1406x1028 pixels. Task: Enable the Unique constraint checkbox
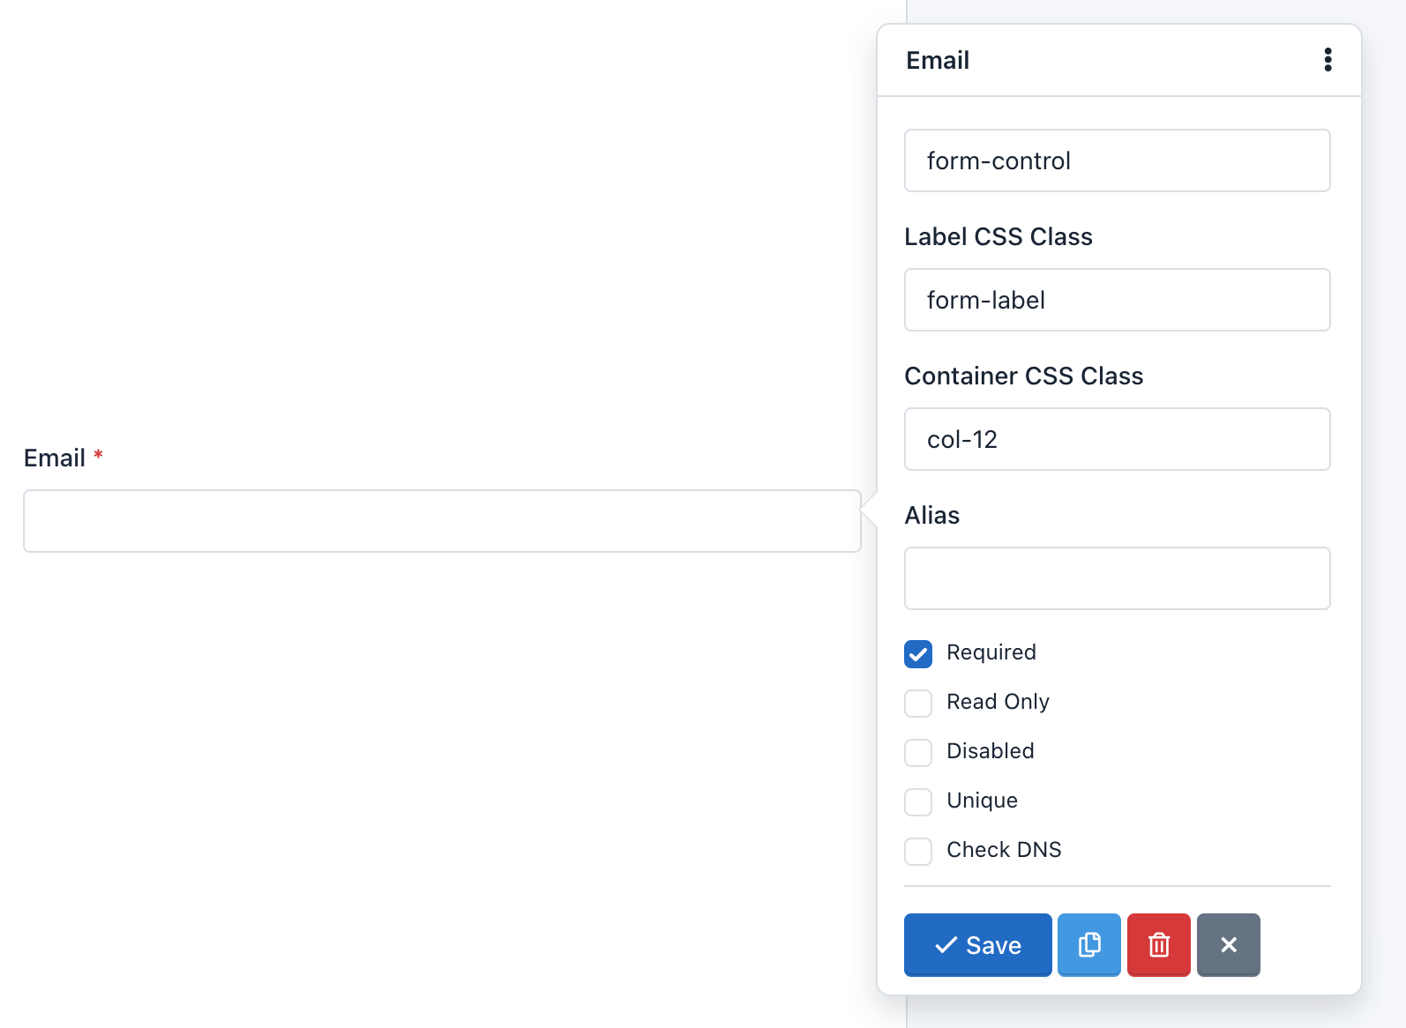click(917, 801)
